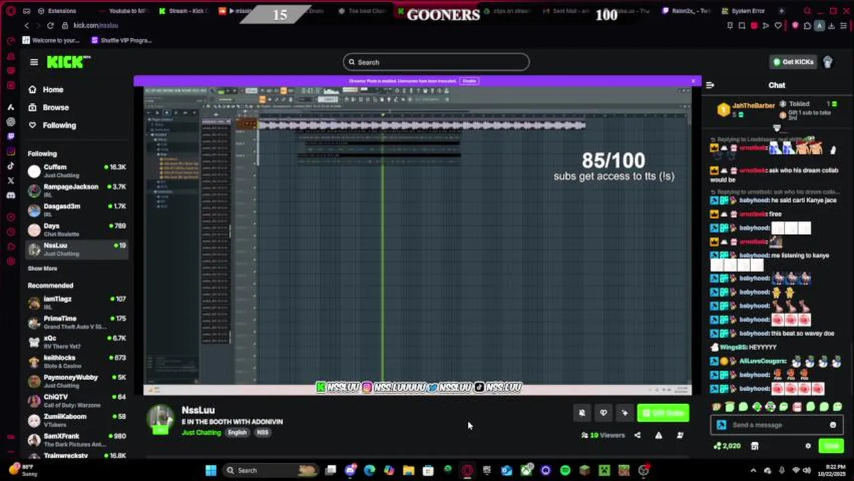
Task: Open Dasgasd3m channel
Action: pyautogui.click(x=76, y=210)
